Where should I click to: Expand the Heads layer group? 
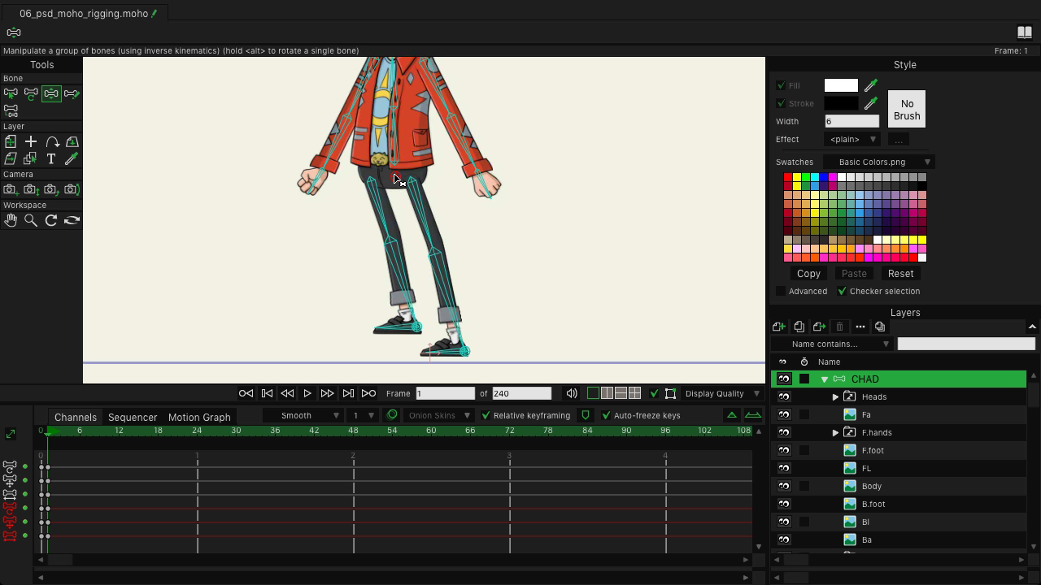(835, 397)
